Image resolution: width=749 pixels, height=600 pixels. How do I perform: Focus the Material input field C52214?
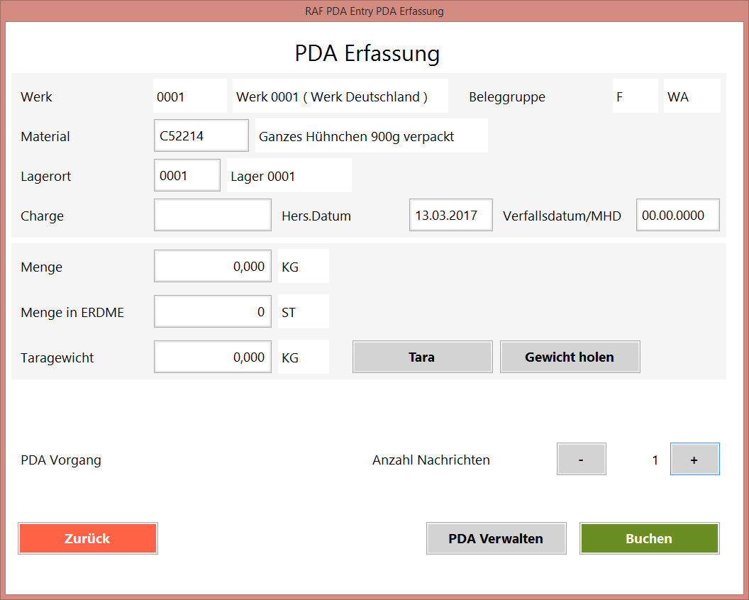pyautogui.click(x=201, y=136)
